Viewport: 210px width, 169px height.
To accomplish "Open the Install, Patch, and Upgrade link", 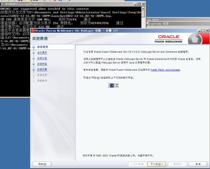I will 165,70.
